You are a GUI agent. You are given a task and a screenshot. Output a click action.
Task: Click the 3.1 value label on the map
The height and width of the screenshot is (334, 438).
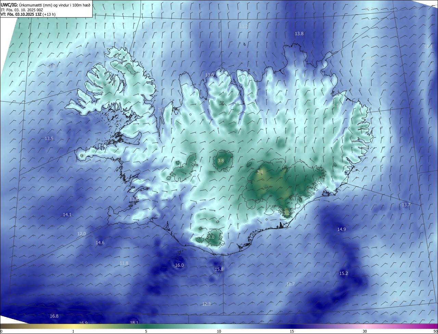click(x=260, y=172)
